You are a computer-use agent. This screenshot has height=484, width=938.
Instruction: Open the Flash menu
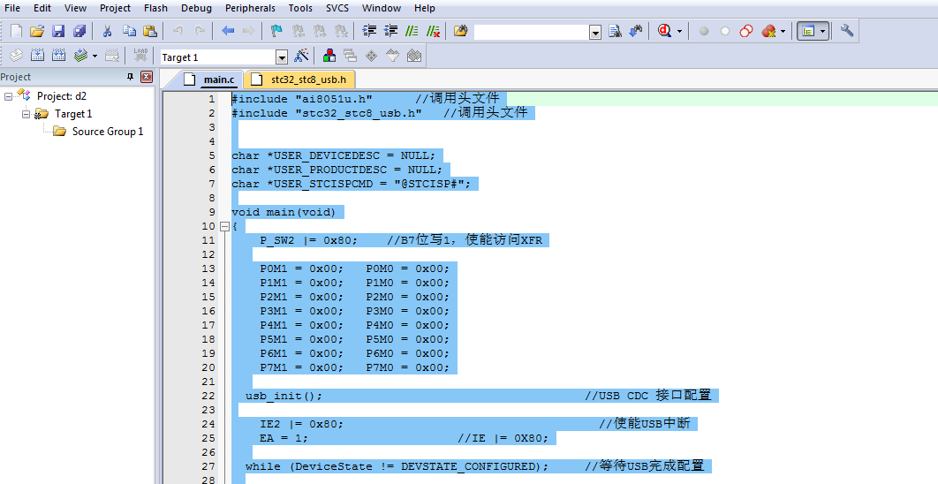(x=155, y=8)
